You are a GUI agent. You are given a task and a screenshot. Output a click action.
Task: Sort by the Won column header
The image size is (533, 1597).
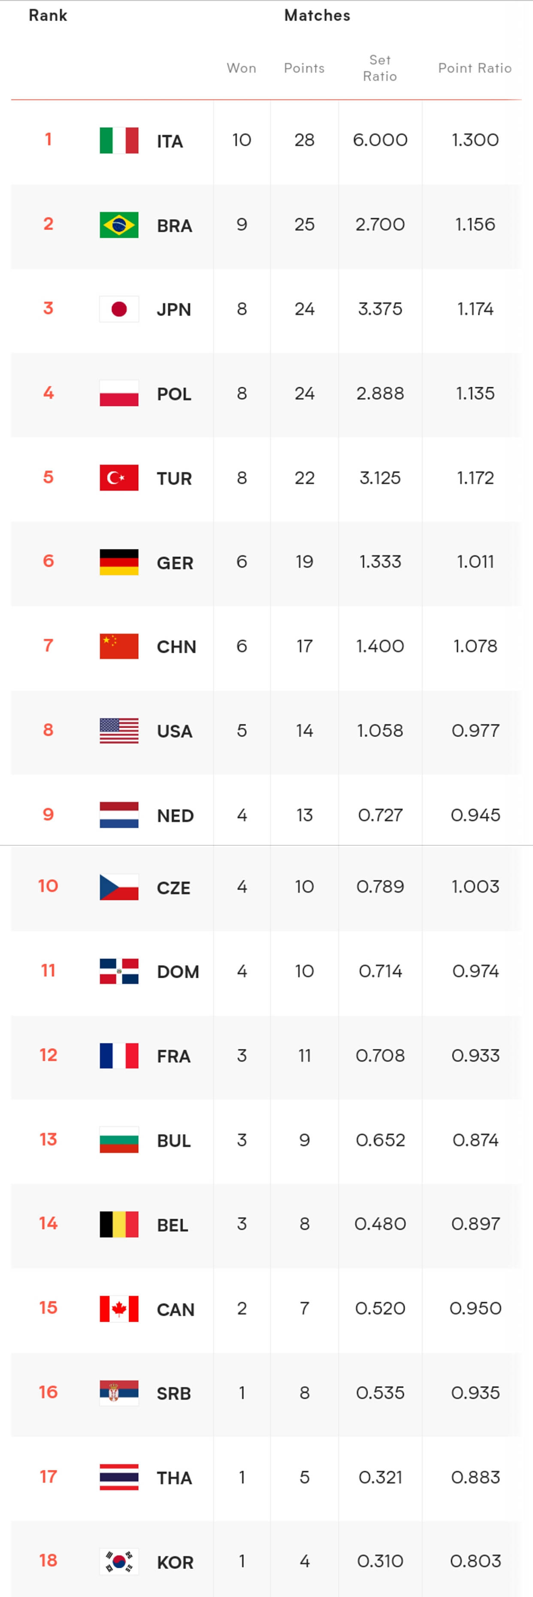point(242,68)
